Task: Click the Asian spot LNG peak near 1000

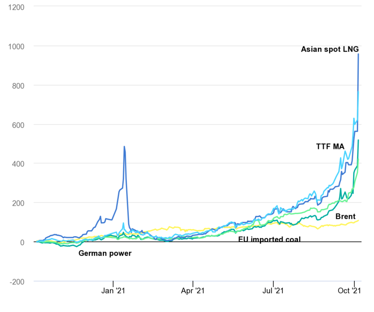Action: pyautogui.click(x=358, y=54)
